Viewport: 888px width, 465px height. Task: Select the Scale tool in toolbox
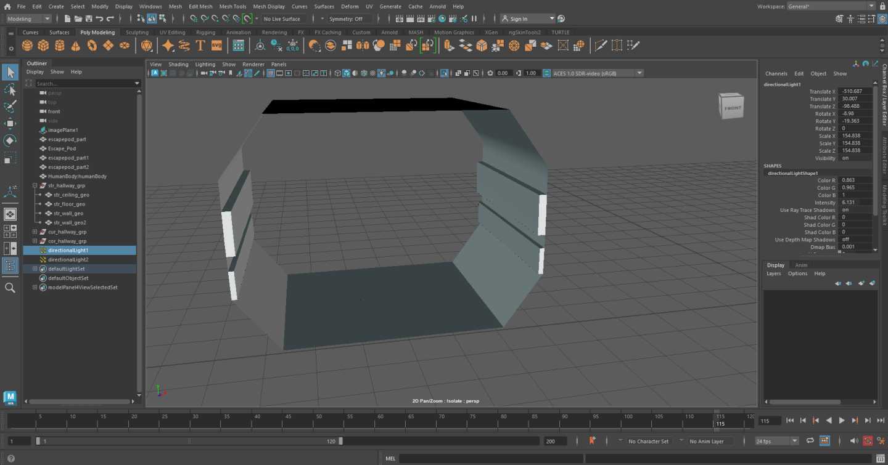[10, 159]
